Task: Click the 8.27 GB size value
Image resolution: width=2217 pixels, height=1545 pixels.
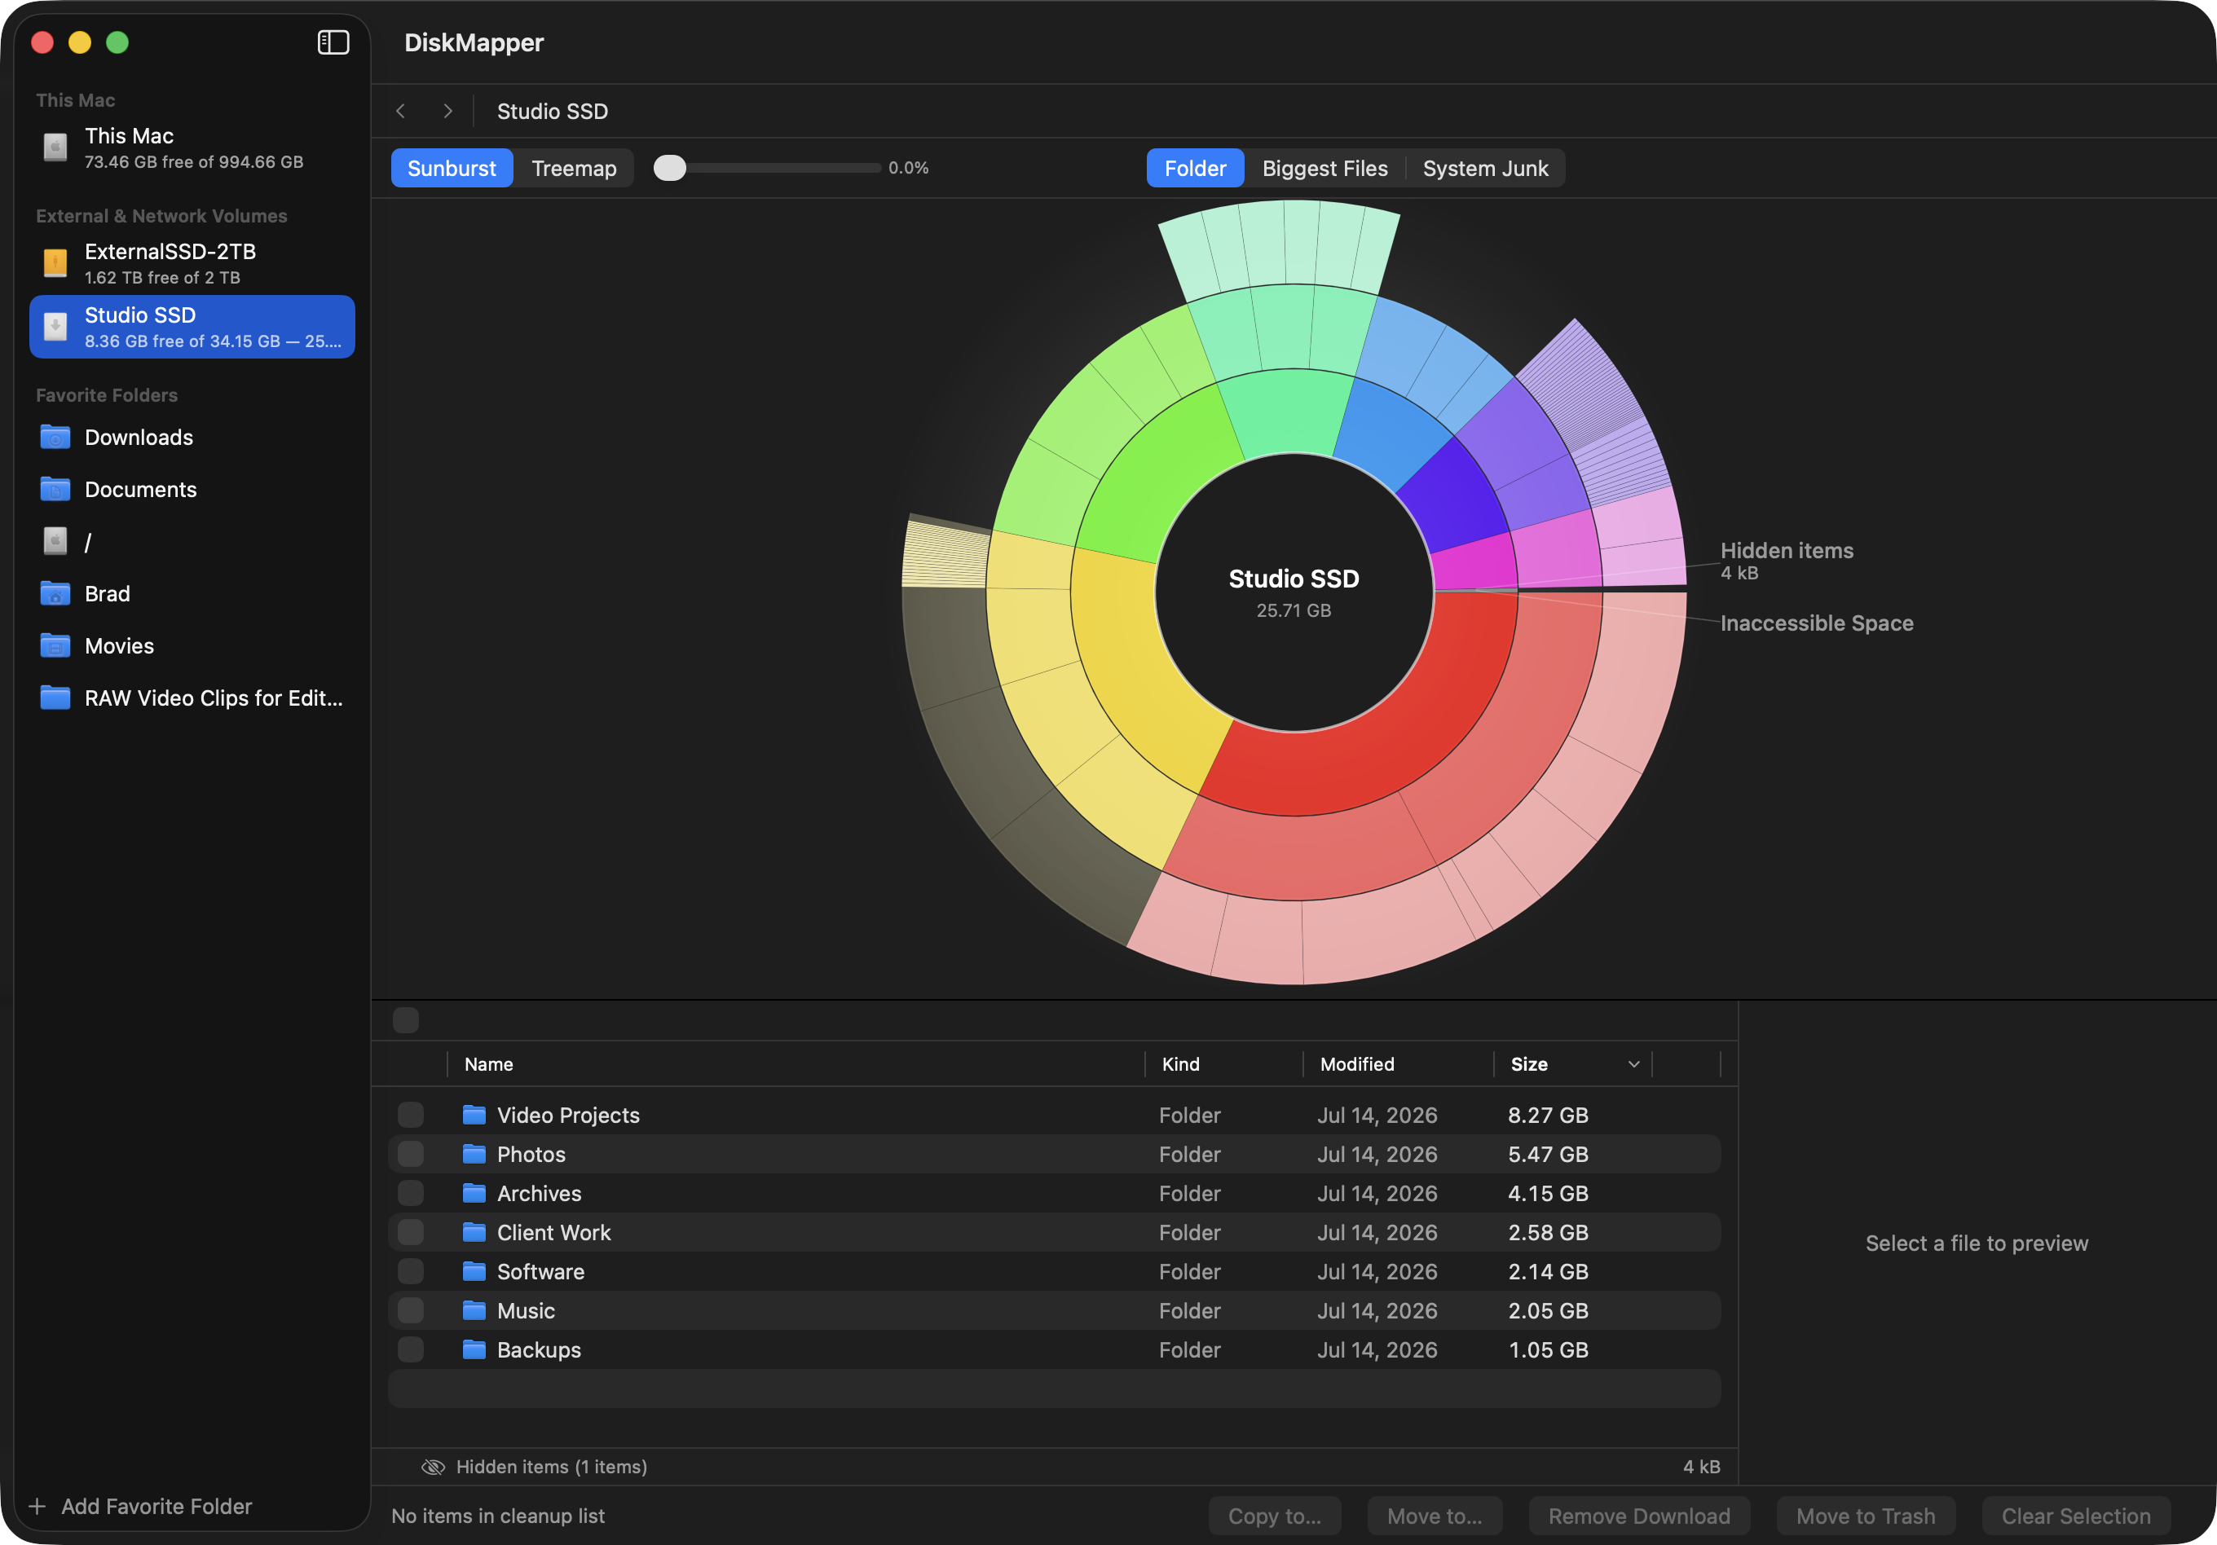Action: 1548,1116
